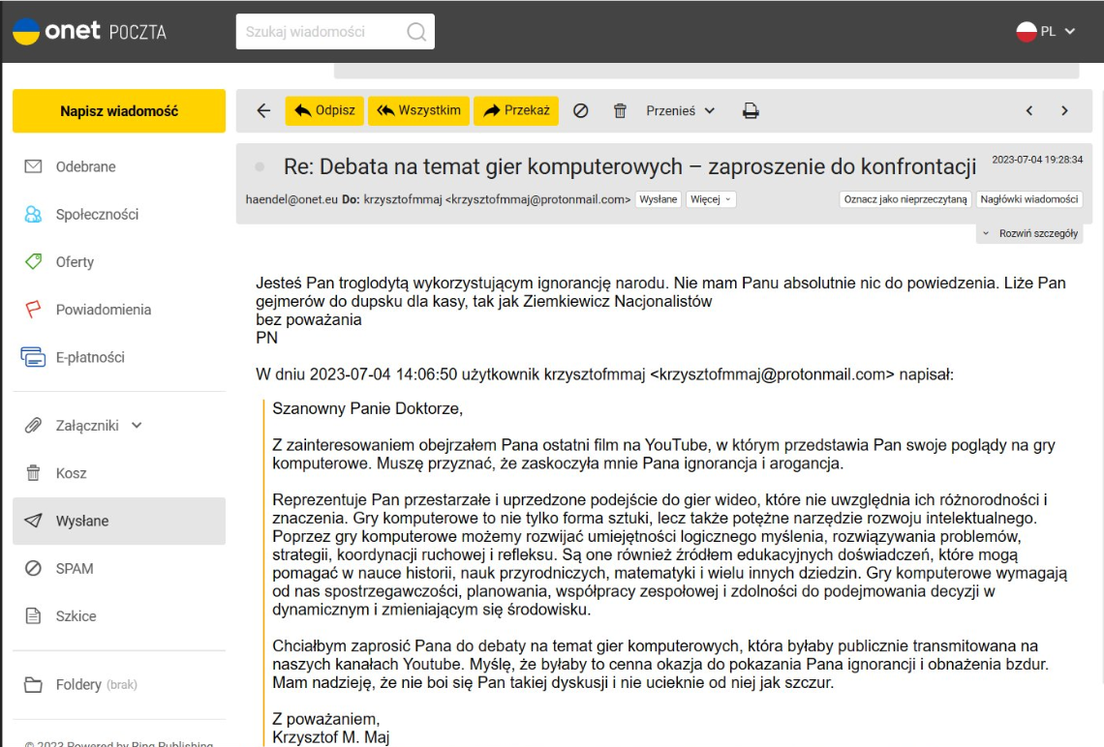The width and height of the screenshot is (1104, 747).
Task: Go to previous message with left chevron
Action: tap(1029, 111)
